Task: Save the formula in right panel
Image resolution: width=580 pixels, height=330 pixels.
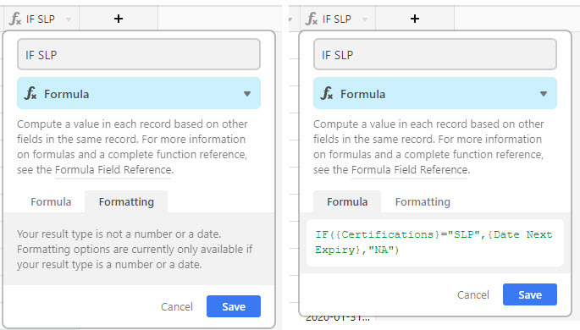Action: 530,294
